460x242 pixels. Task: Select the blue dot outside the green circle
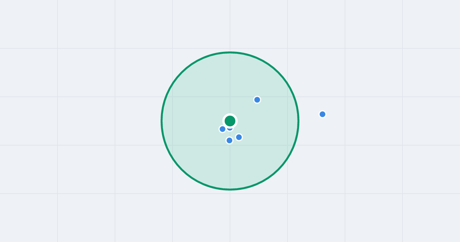tap(322, 114)
